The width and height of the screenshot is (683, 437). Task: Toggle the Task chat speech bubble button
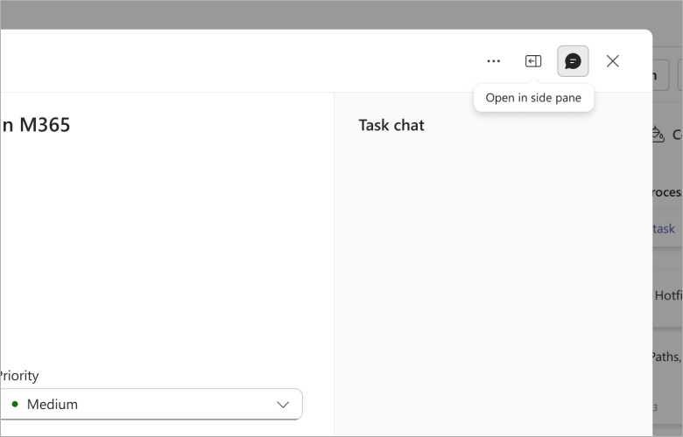(x=573, y=61)
